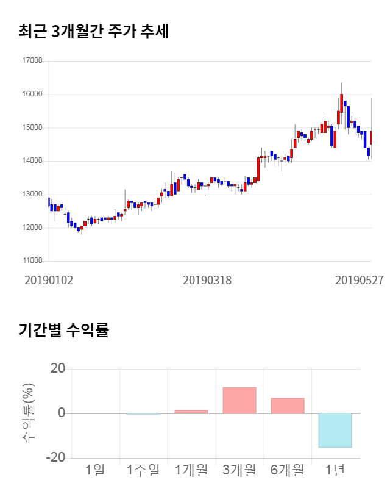Click the 11000 price axis label

click(x=31, y=261)
